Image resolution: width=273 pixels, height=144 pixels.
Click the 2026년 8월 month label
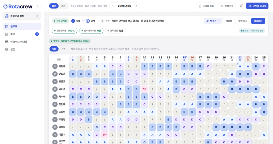coord(124,6)
